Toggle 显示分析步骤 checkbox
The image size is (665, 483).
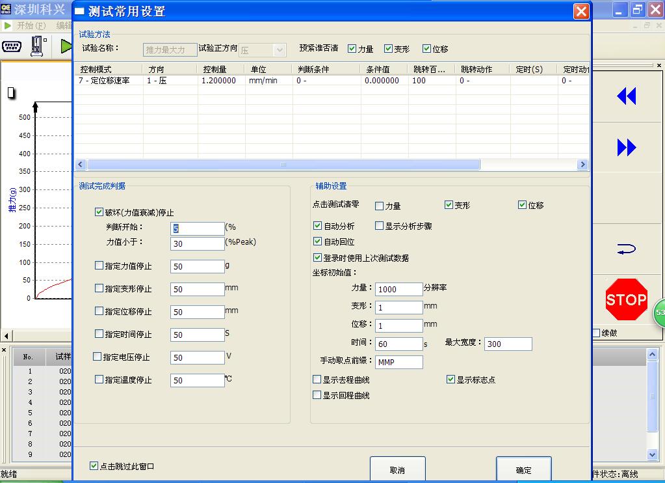pyautogui.click(x=379, y=226)
